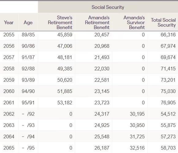Select the Year column header
This screenshot has height=153, width=178.
[x=9, y=22]
